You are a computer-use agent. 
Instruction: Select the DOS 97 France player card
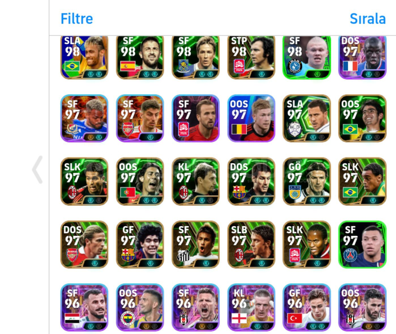tap(362, 57)
